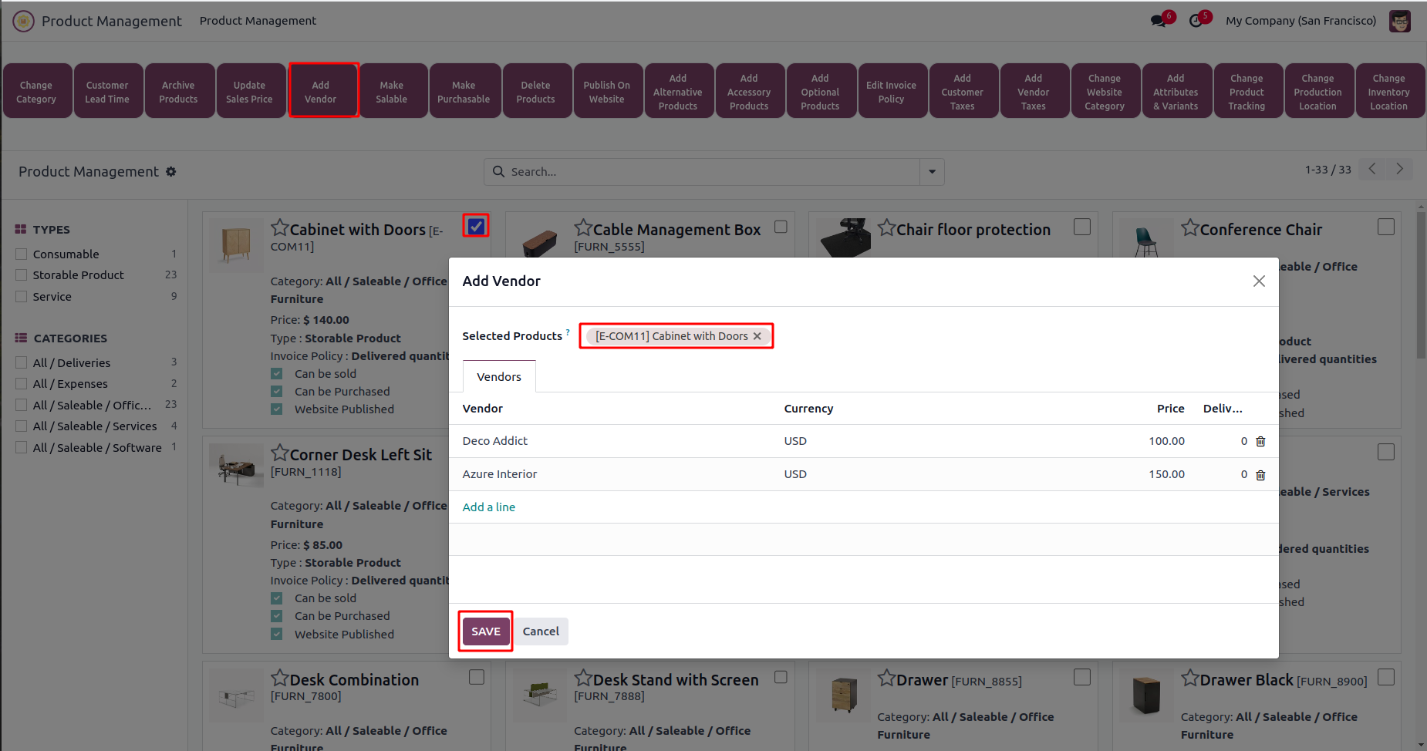Open the messages chat icon
Image resolution: width=1427 pixels, height=751 pixels.
1159,21
